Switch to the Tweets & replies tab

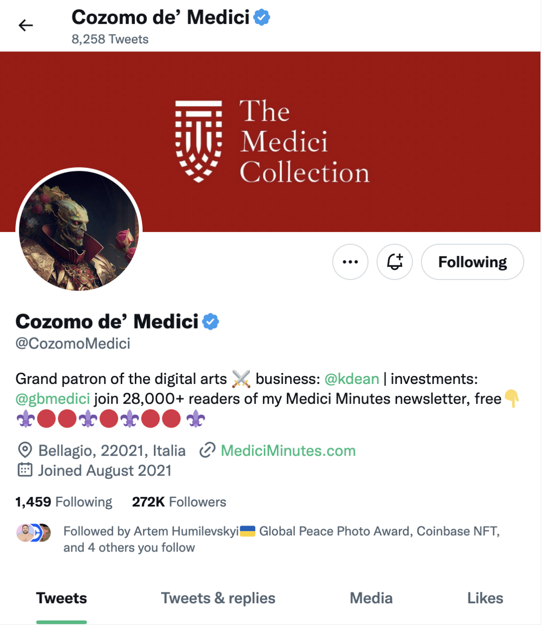coord(218,598)
